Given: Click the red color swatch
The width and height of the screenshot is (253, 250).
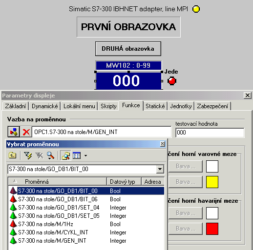Looking at the screenshot, I should click(212, 229).
